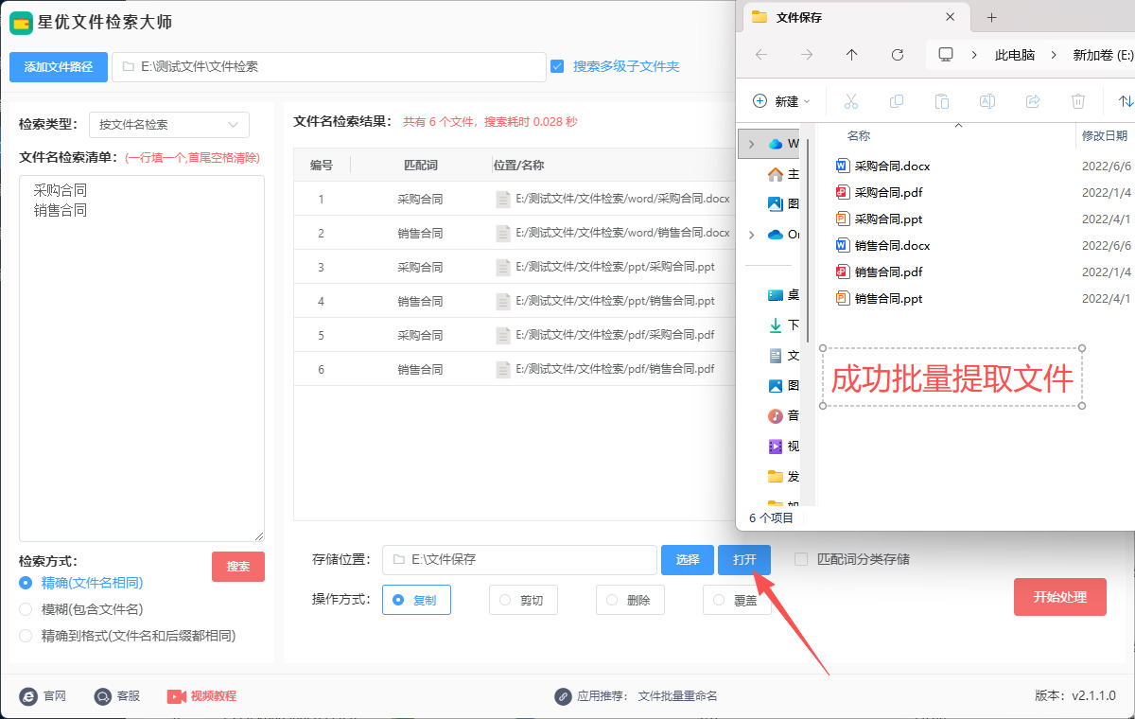The image size is (1135, 719).
Task: Refresh the Explorer folder view
Action: (x=898, y=55)
